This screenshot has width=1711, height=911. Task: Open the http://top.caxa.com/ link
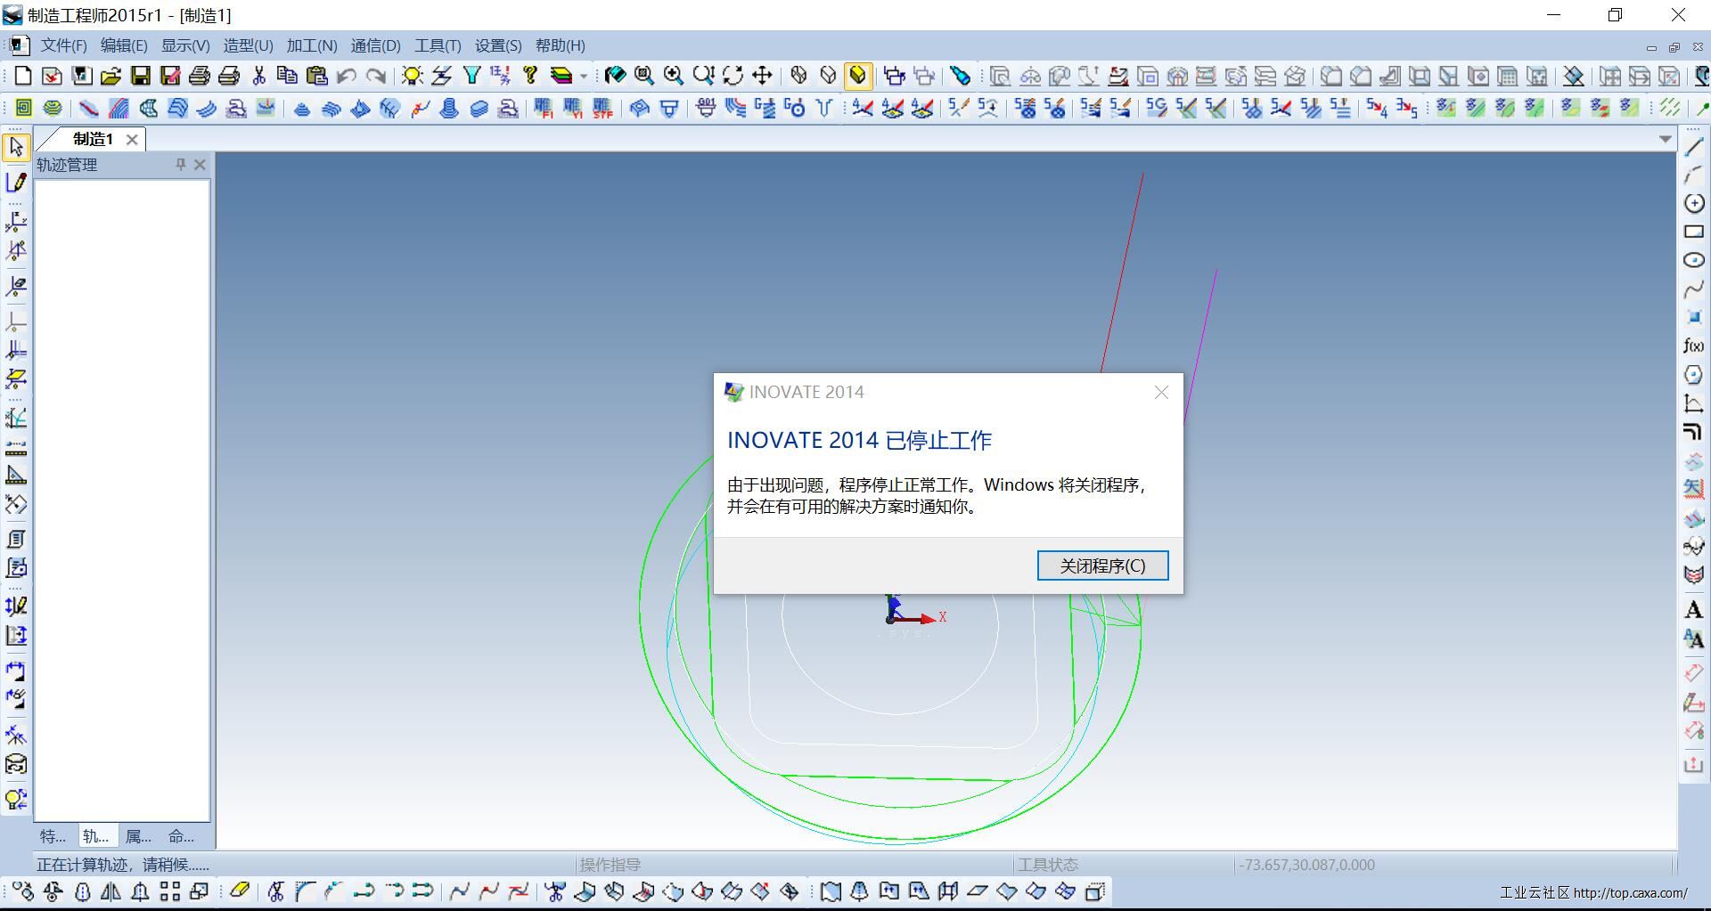click(x=1630, y=892)
